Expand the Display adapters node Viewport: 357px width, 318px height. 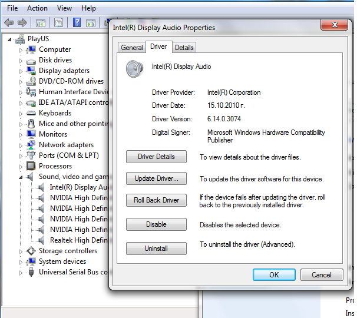(21, 71)
